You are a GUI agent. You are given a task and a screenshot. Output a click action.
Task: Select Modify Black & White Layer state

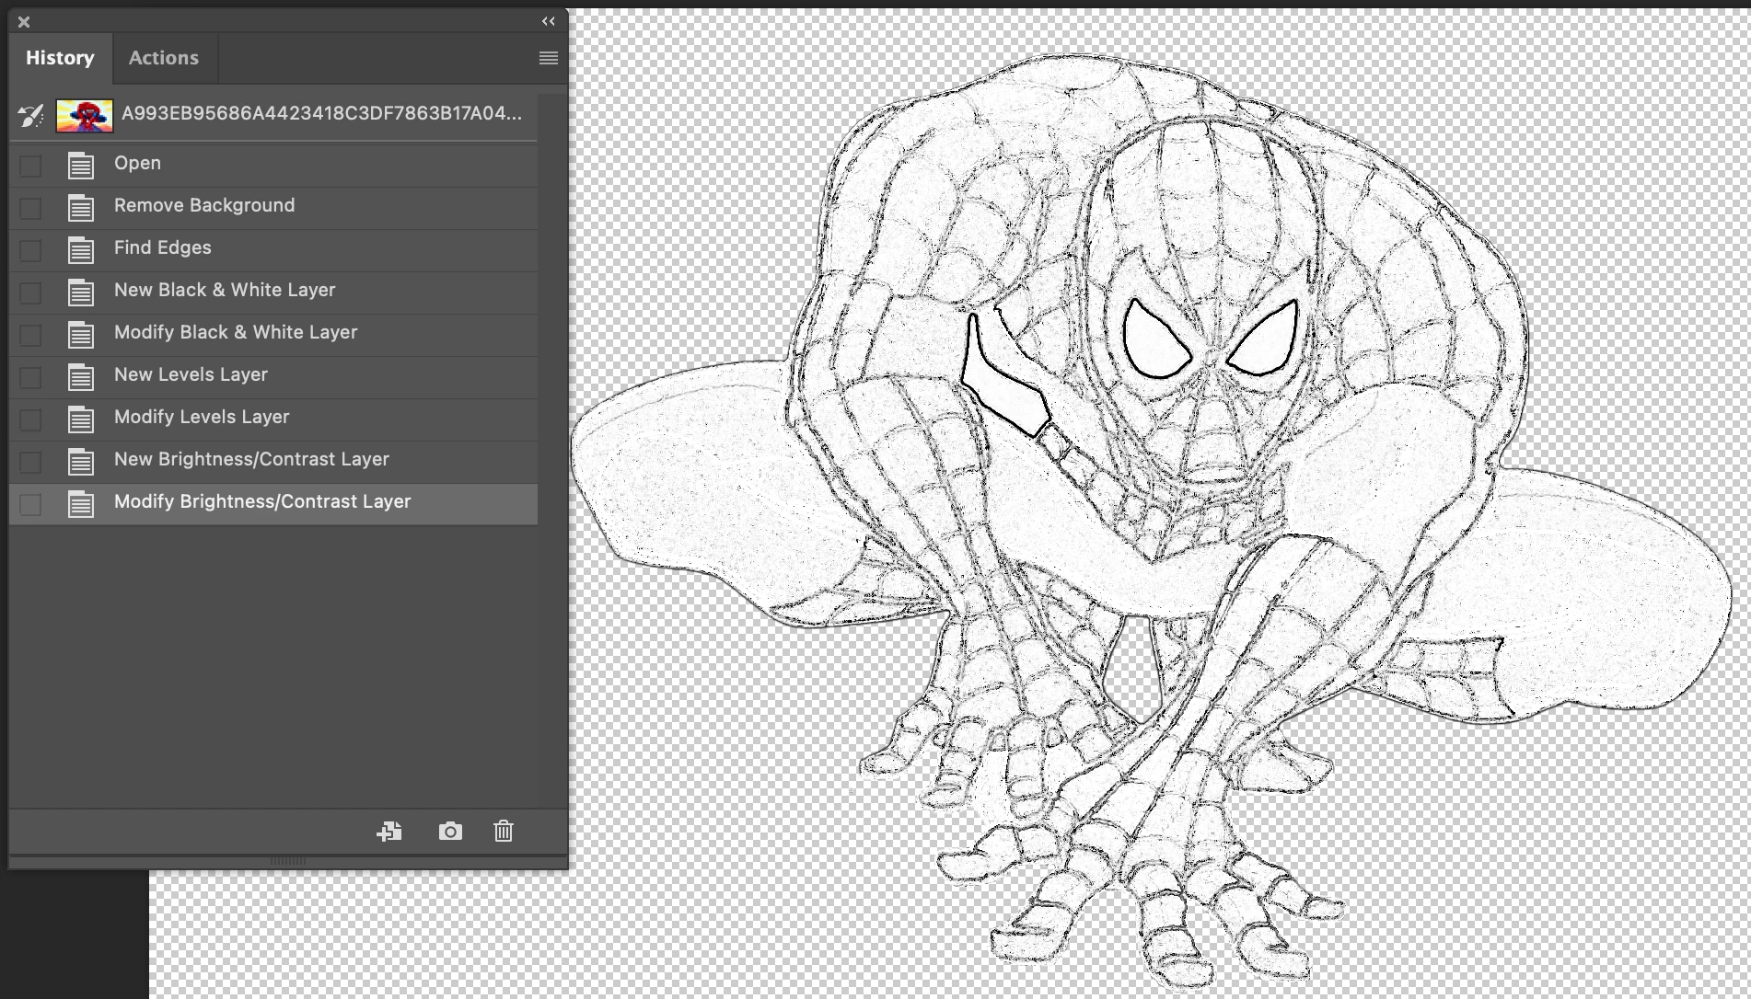(x=273, y=335)
